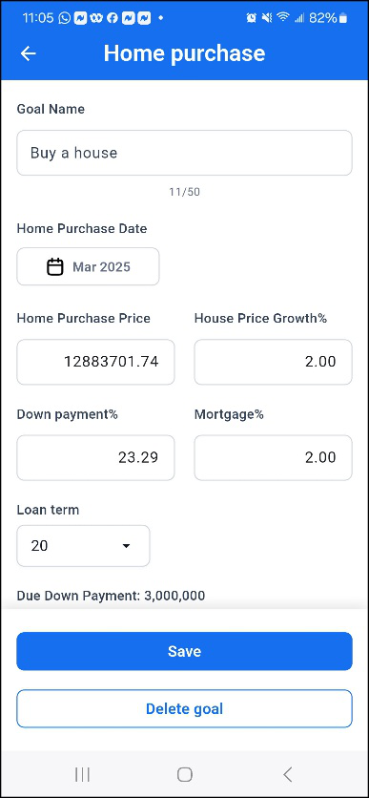The width and height of the screenshot is (369, 798).
Task: Edit the House Price Growth% field
Action: point(274,362)
